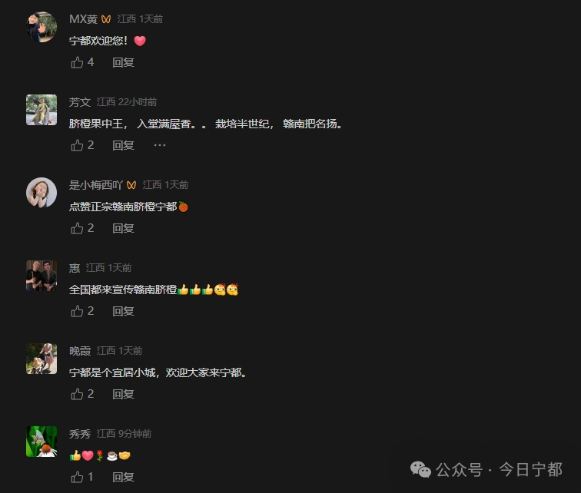The height and width of the screenshot is (493, 581).
Task: Like 晚霞's comment thumbs-up icon
Action: coord(77,394)
